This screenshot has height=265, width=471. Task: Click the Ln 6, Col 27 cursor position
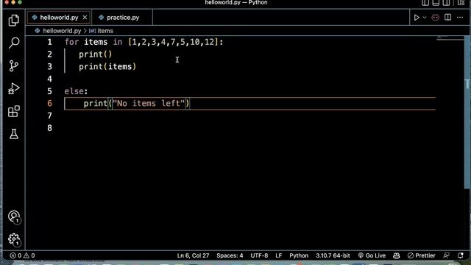[x=193, y=255]
